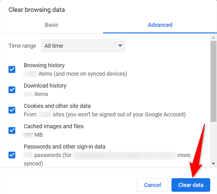Uncheck the Browsing history checkbox
This screenshot has height=194, width=217.
[12, 70]
